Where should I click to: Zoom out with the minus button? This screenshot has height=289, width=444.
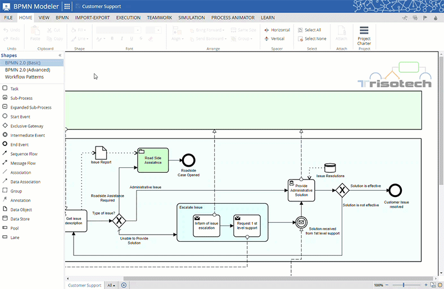387,285
